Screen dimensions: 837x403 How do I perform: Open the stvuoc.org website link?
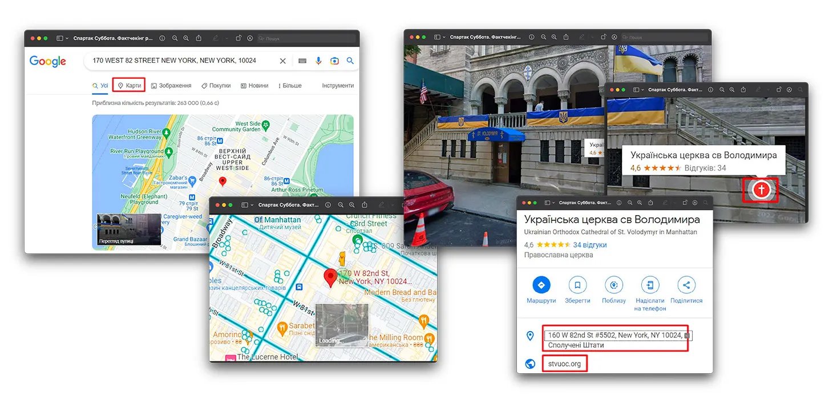[x=564, y=364]
